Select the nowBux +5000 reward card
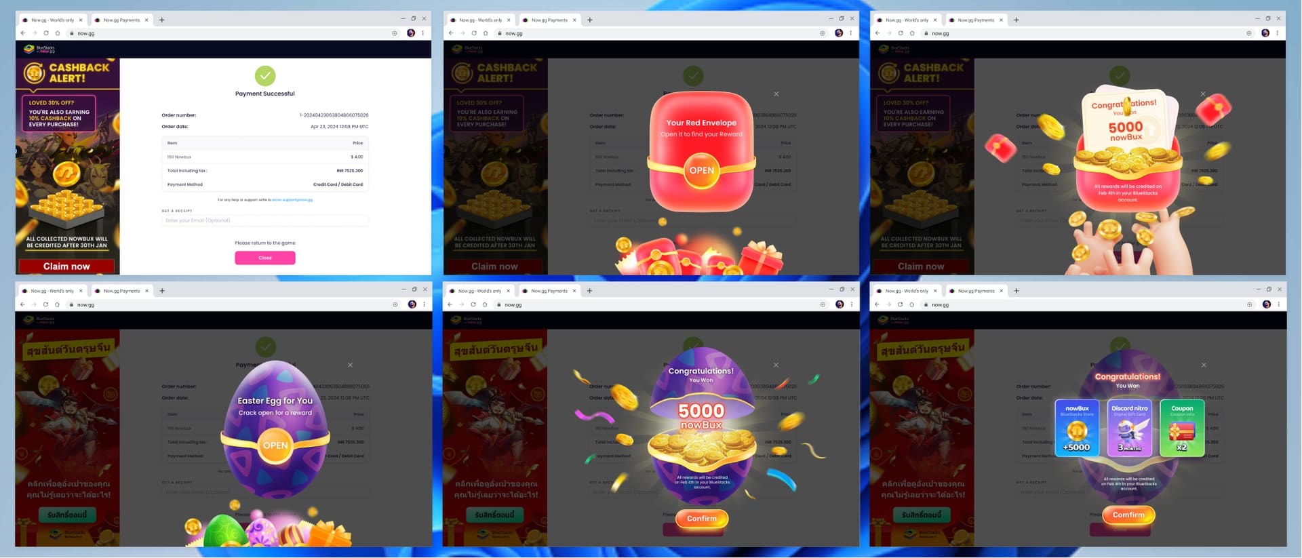Viewport: 1302px width, 558px height. coord(1077,428)
